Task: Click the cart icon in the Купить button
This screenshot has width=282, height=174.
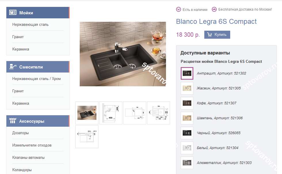Action: click(x=209, y=34)
